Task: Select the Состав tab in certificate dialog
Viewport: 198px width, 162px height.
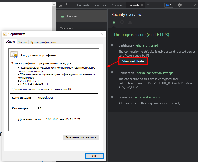Action: point(23,42)
